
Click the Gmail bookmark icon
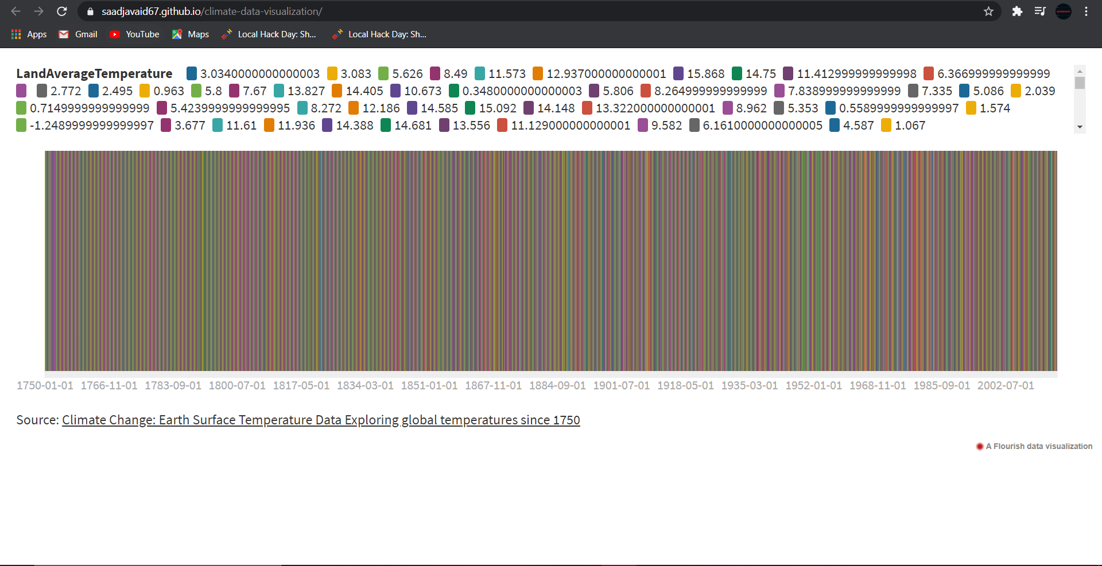click(63, 34)
